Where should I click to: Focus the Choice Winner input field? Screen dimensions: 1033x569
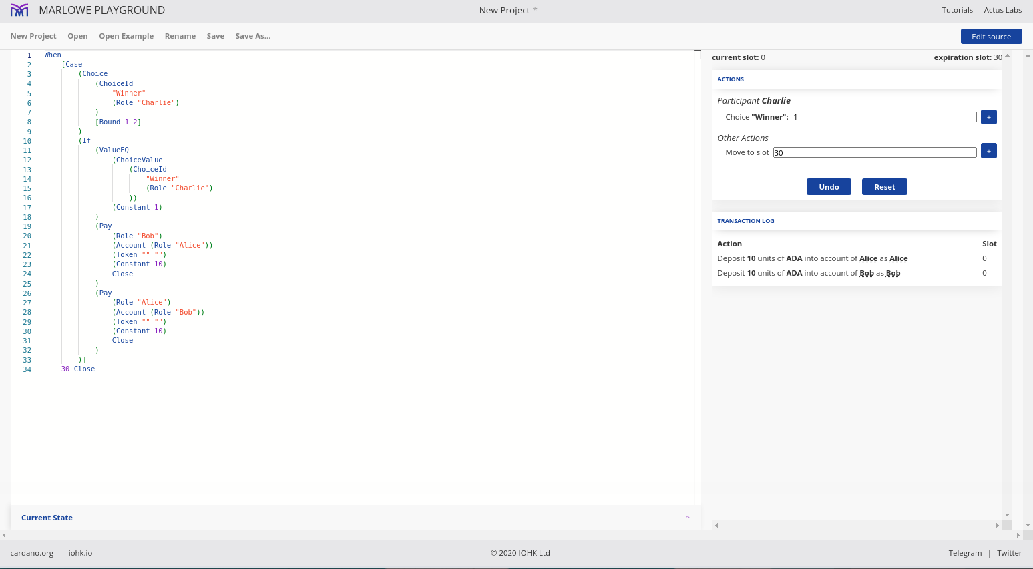point(884,117)
